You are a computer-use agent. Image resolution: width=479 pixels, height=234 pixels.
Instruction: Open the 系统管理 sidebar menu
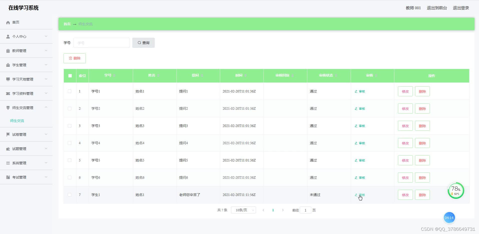(26, 163)
